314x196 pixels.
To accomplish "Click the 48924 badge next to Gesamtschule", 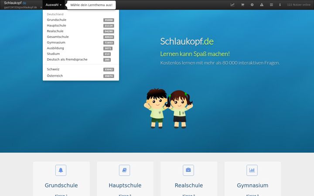I will click(x=109, y=37).
